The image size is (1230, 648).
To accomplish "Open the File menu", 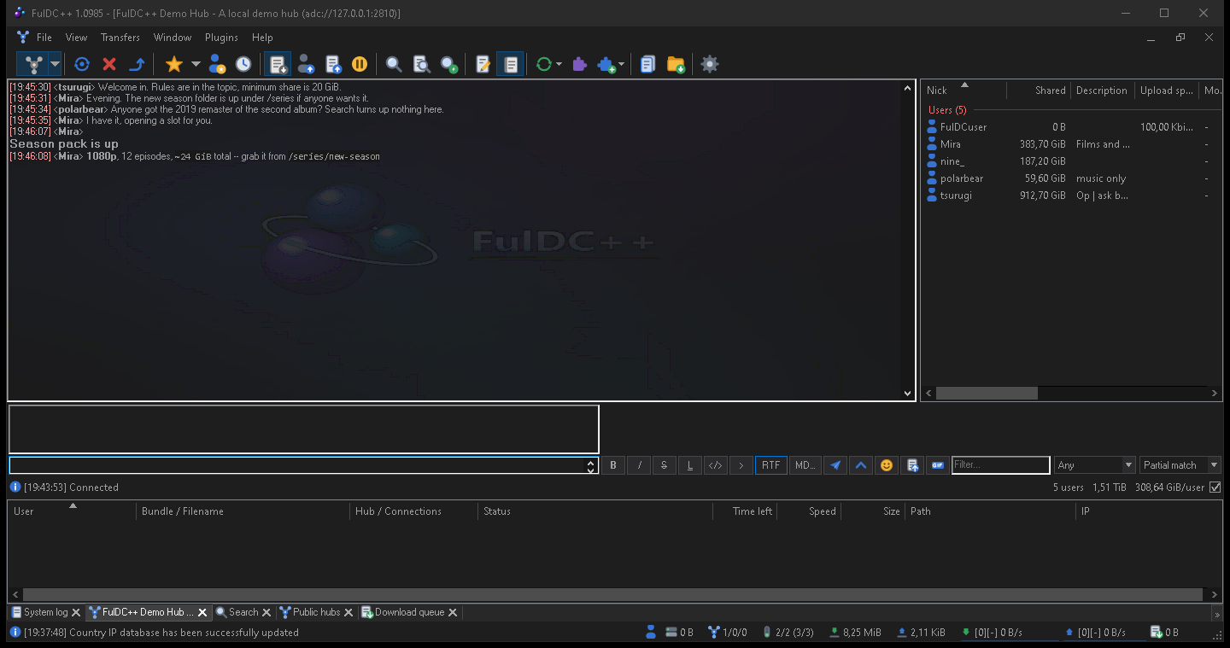I will (x=44, y=38).
